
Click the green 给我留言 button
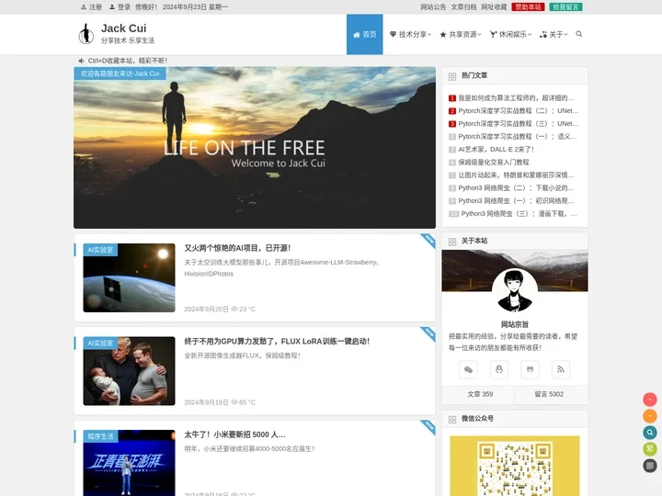coord(565,6)
